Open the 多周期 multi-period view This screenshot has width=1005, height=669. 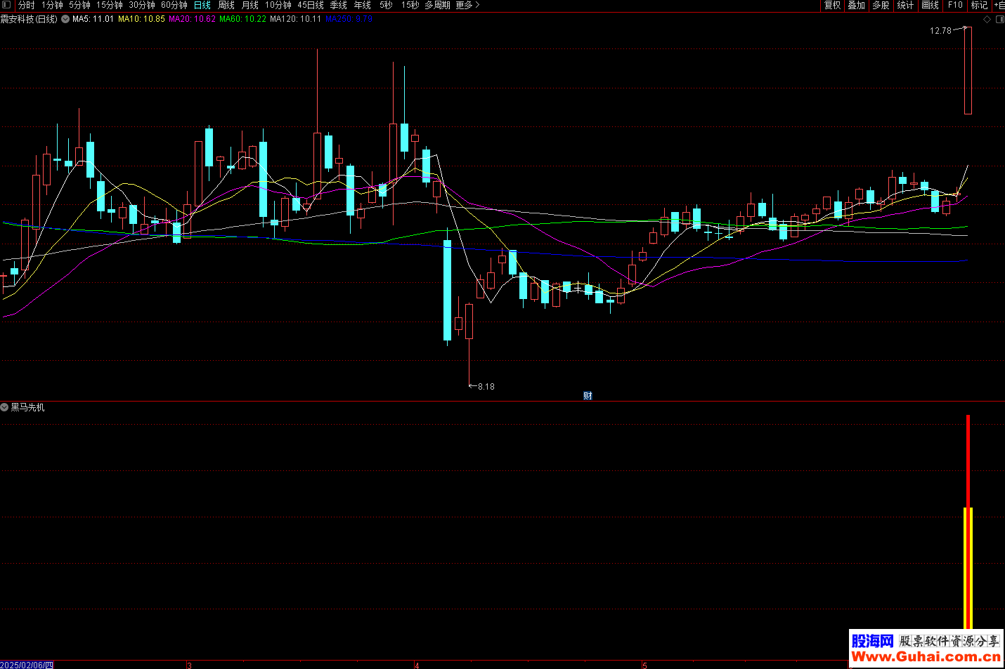coord(437,5)
